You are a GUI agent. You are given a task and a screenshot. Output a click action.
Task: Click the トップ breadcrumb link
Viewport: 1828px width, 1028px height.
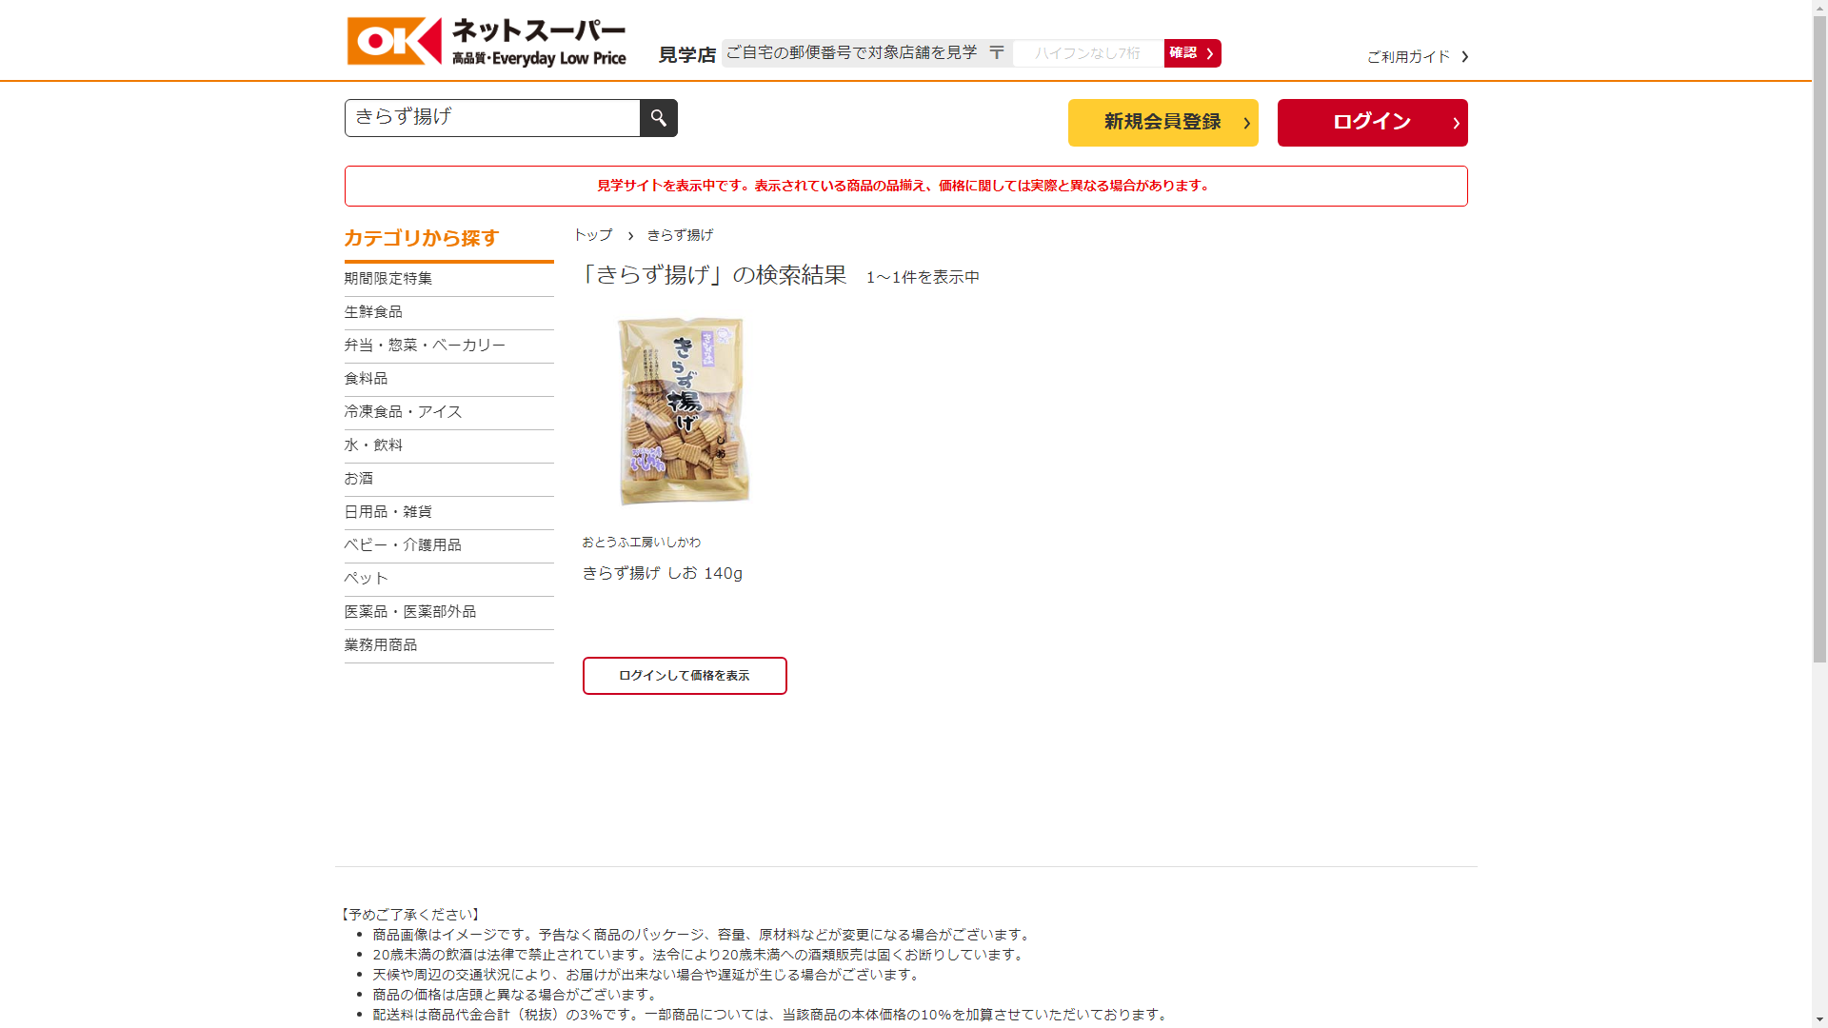pos(593,235)
